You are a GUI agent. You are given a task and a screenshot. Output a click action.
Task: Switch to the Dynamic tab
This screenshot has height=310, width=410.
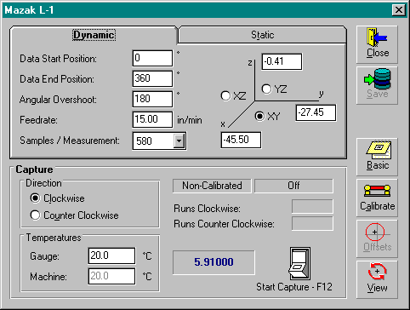pyautogui.click(x=94, y=35)
